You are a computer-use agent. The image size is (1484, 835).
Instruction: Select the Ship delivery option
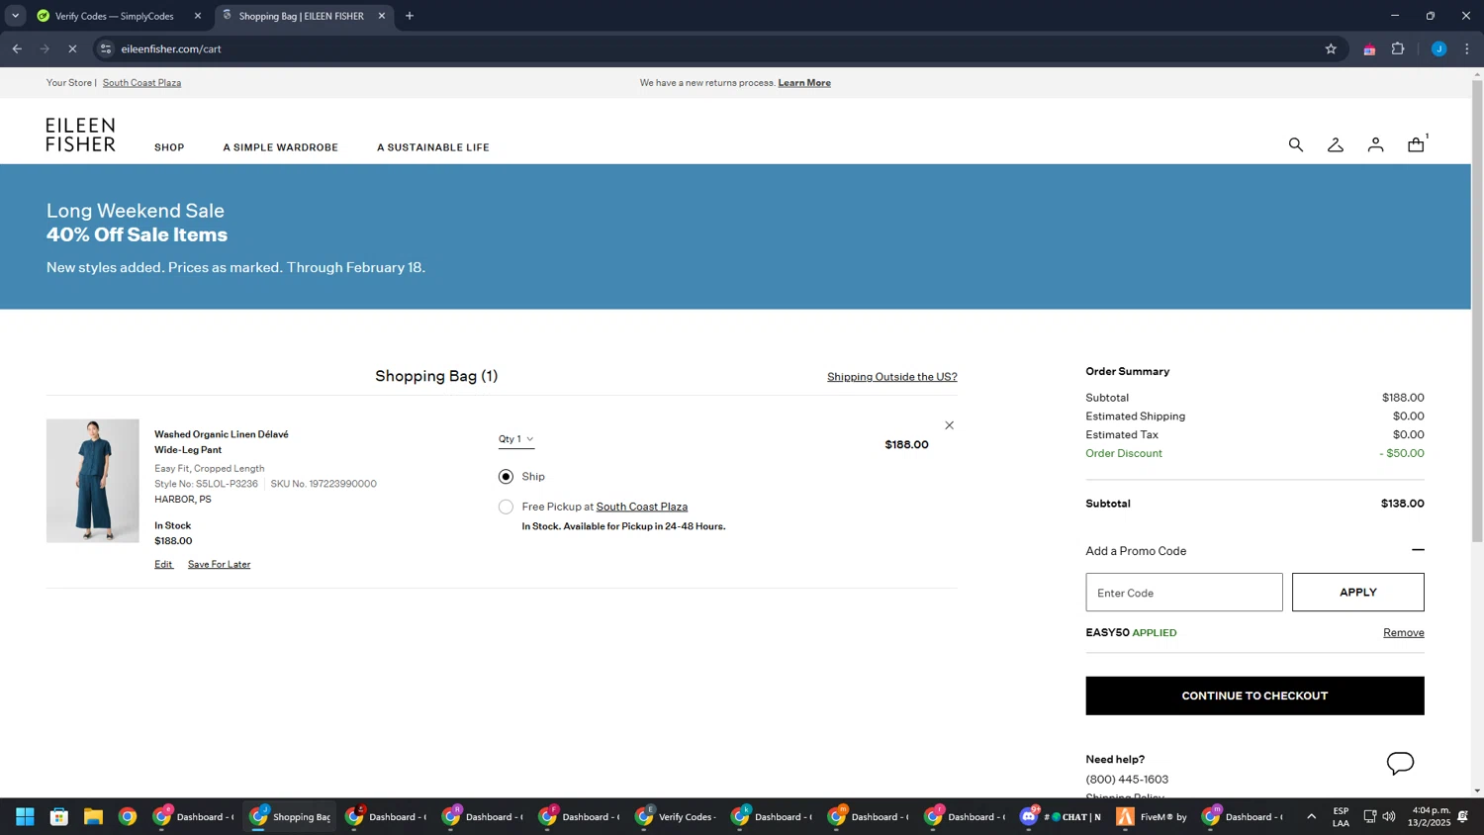point(506,477)
